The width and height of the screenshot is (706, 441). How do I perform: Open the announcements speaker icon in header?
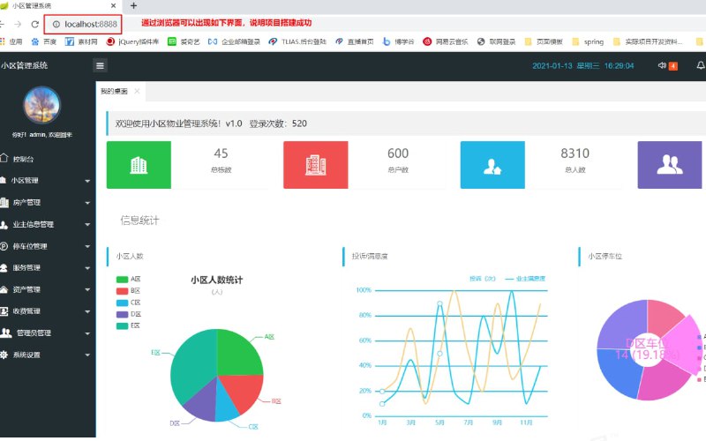pos(662,65)
